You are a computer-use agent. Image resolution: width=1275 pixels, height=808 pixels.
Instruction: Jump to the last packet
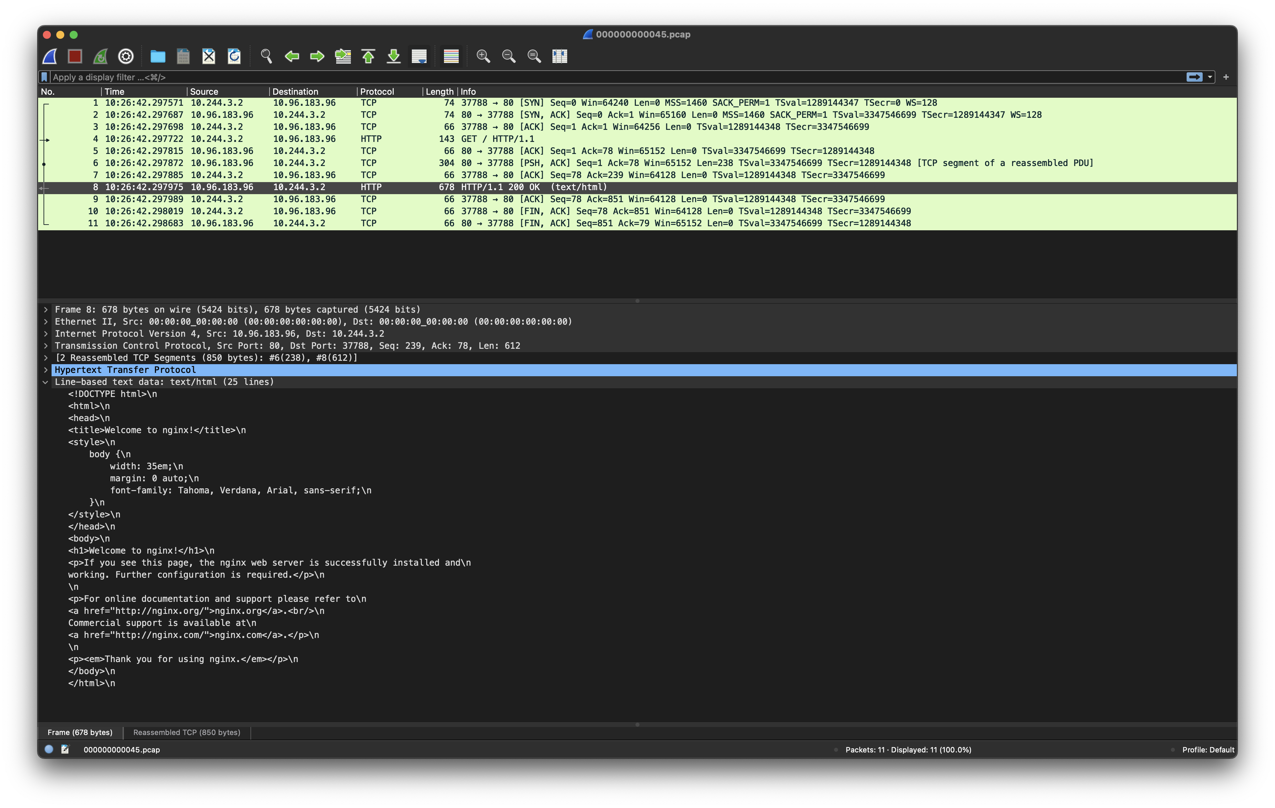pyautogui.click(x=394, y=56)
